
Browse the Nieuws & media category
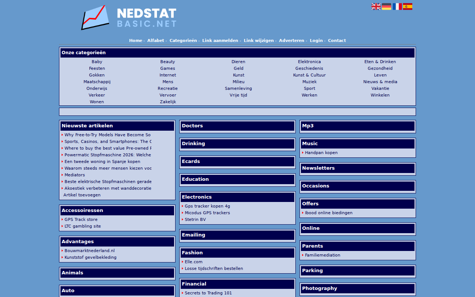click(x=380, y=82)
